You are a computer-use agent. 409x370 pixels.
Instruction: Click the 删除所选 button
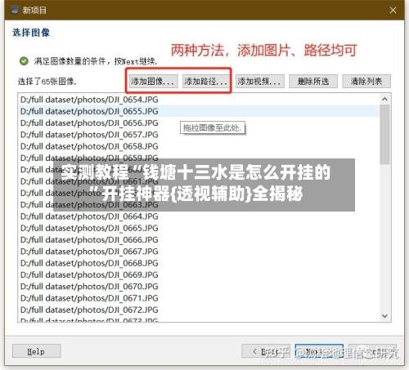tap(313, 81)
